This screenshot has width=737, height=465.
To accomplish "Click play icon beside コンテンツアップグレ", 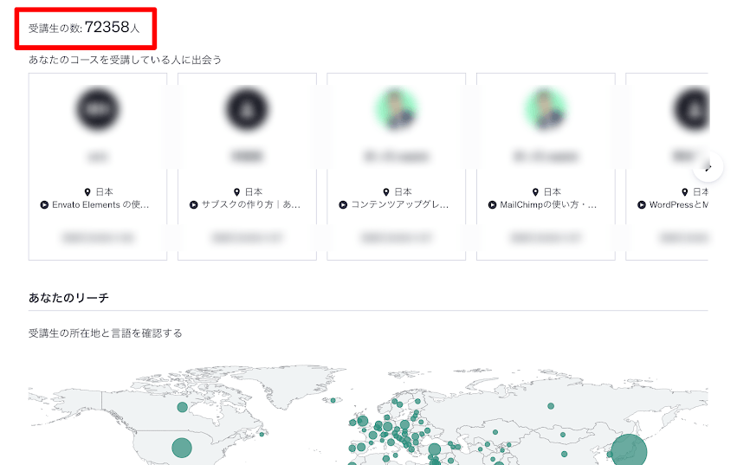I will click(343, 205).
